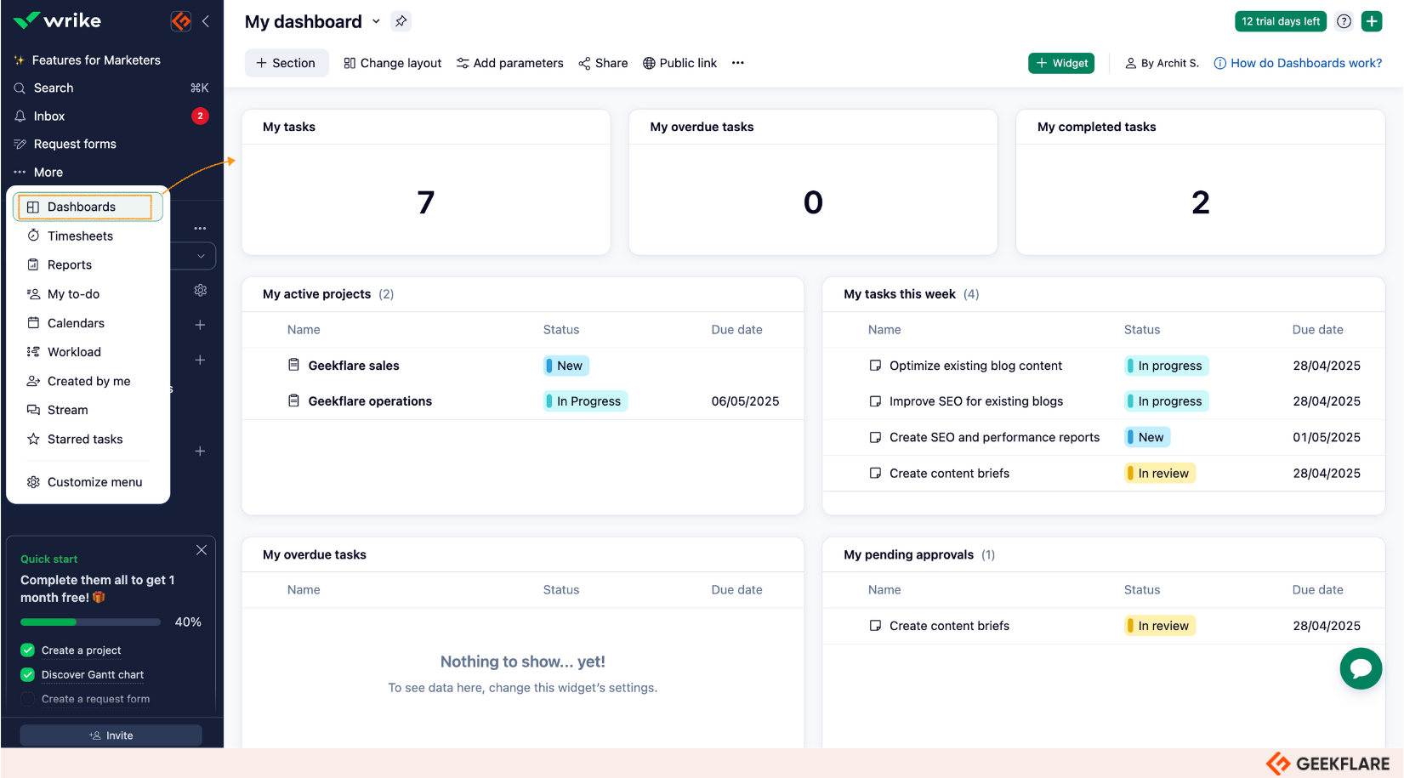The width and height of the screenshot is (1404, 778).
Task: Open the ellipsis menu next to Public link
Action: point(737,63)
